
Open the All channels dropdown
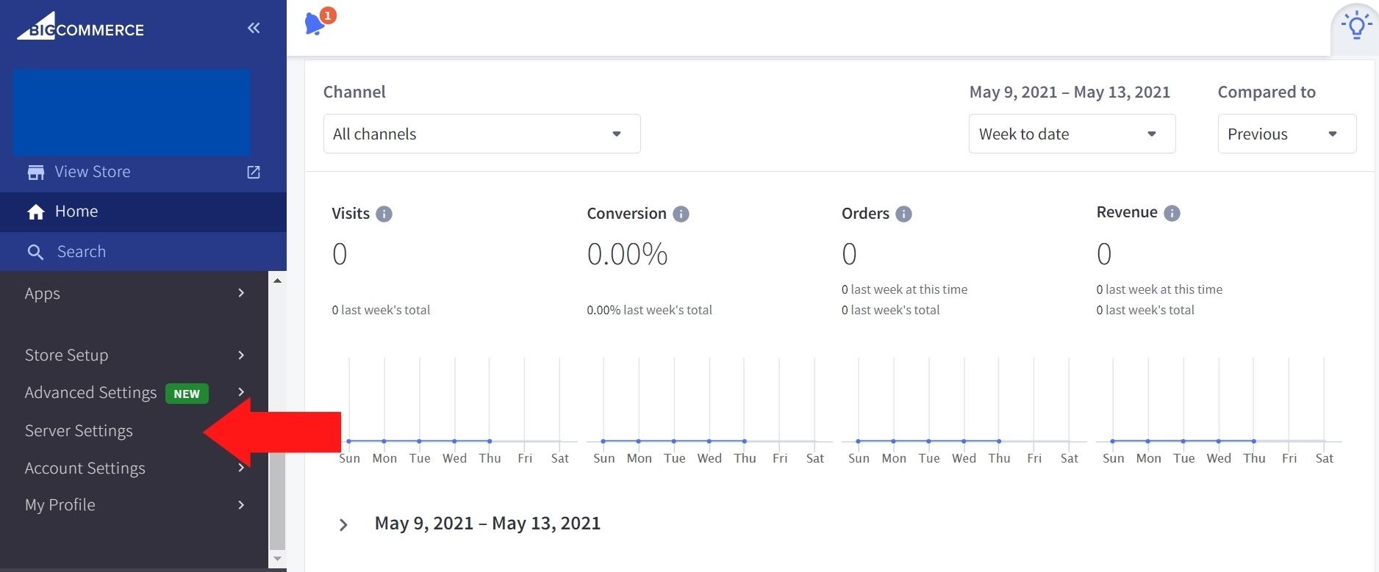(481, 134)
